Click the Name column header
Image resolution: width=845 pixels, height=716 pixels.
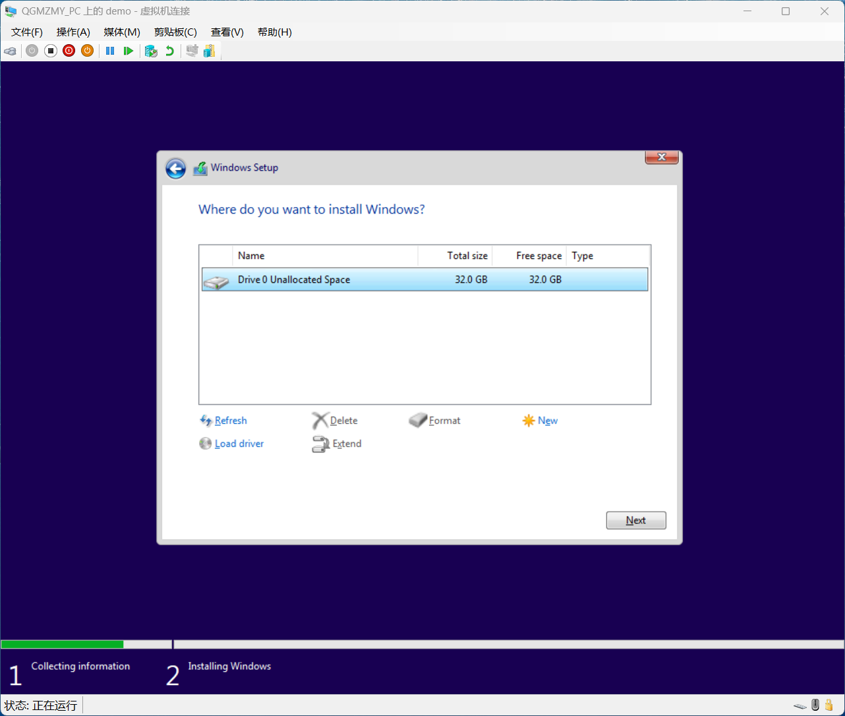tap(325, 256)
